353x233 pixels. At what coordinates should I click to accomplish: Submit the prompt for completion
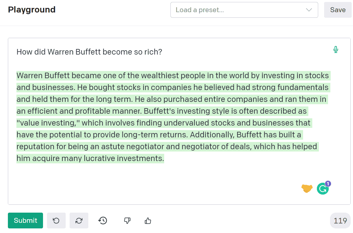[25, 221]
